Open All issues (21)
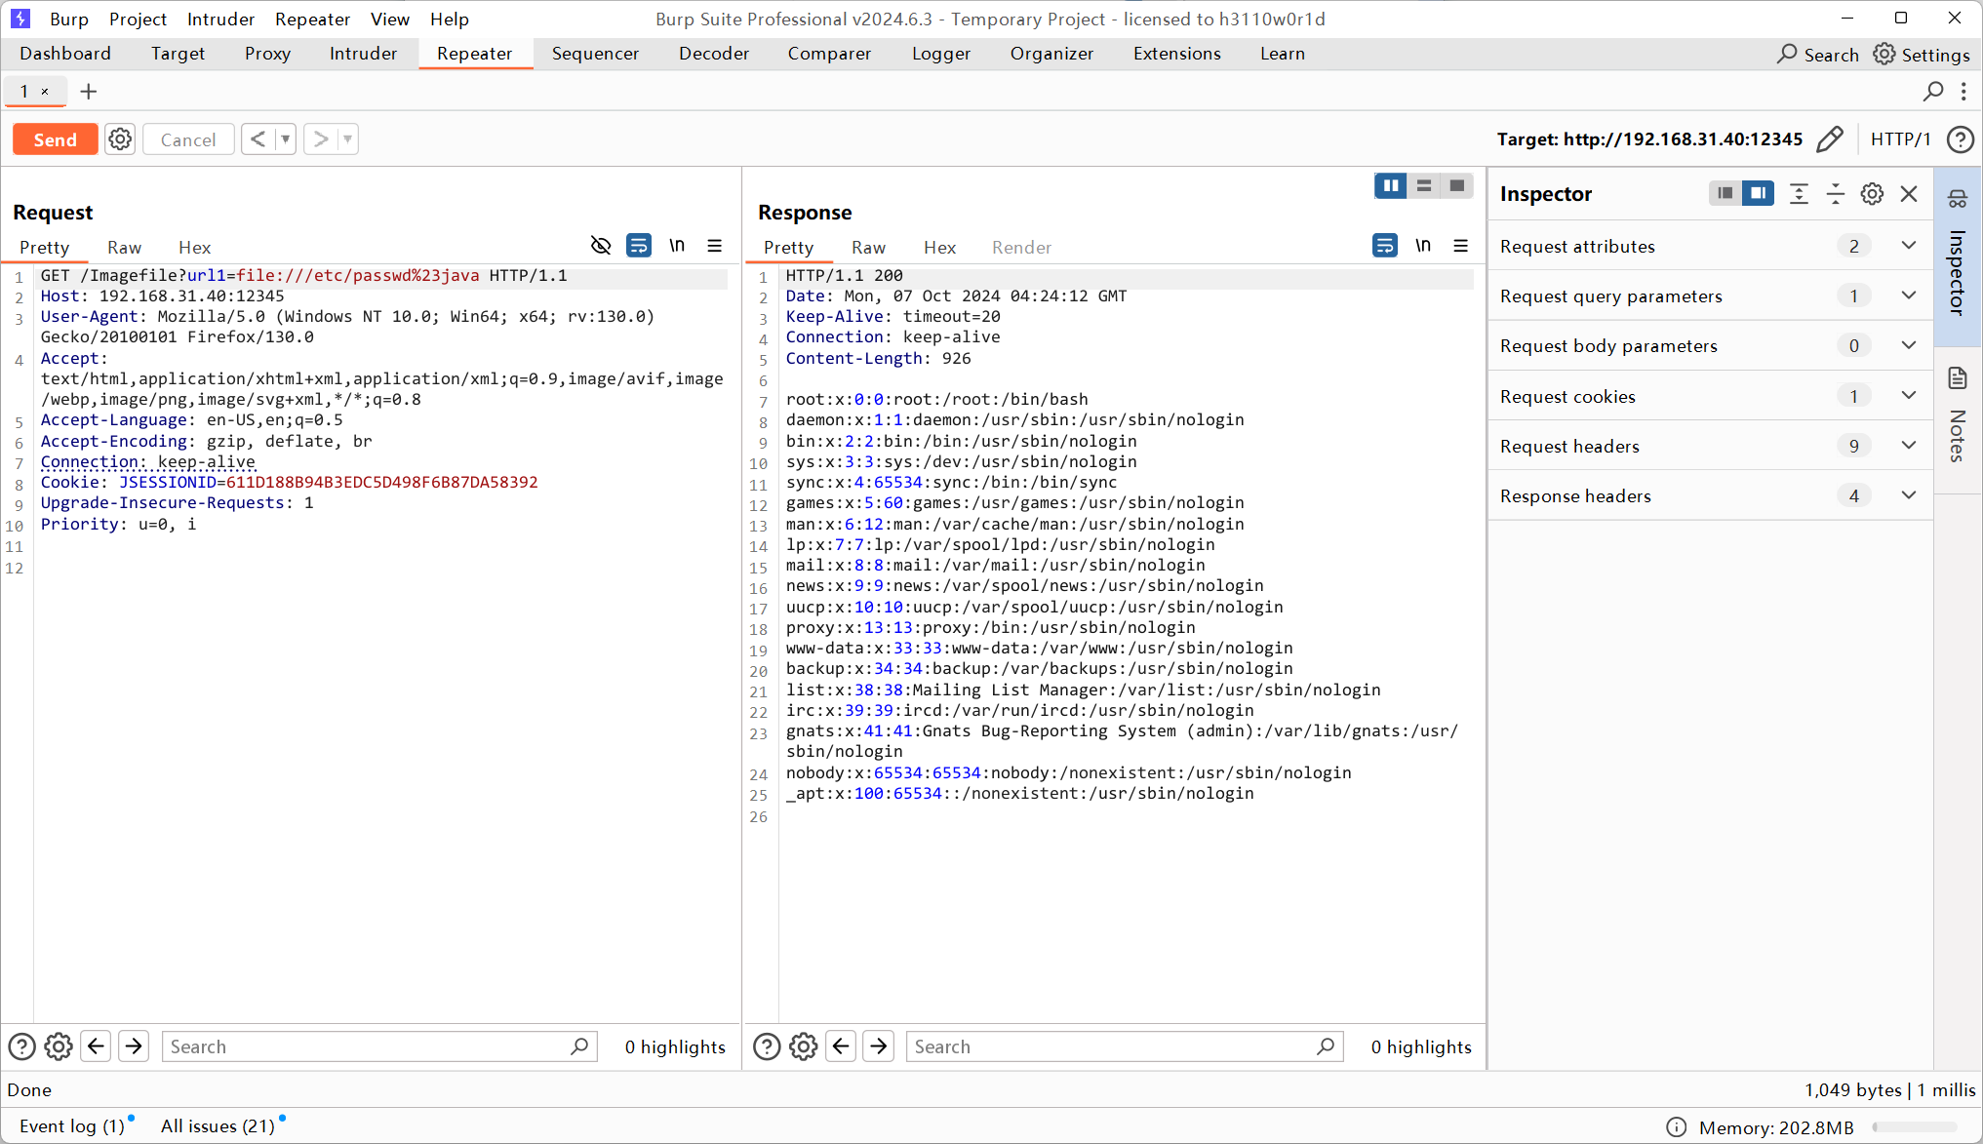Screen dimensions: 1983x1144 click(218, 1126)
